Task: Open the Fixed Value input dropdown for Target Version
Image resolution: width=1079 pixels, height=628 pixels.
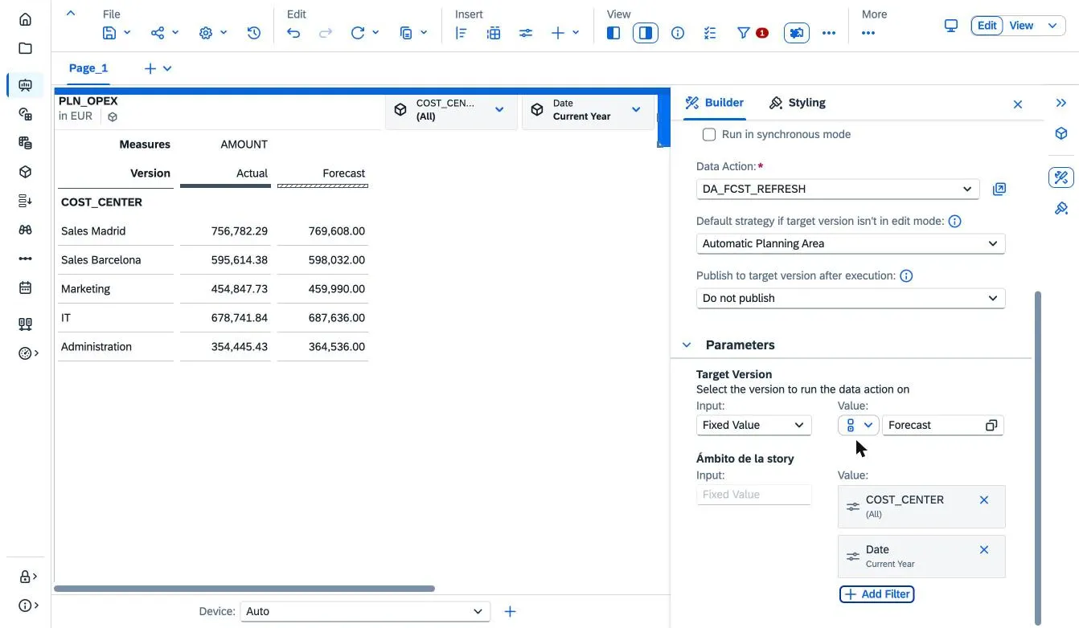Action: click(x=754, y=425)
